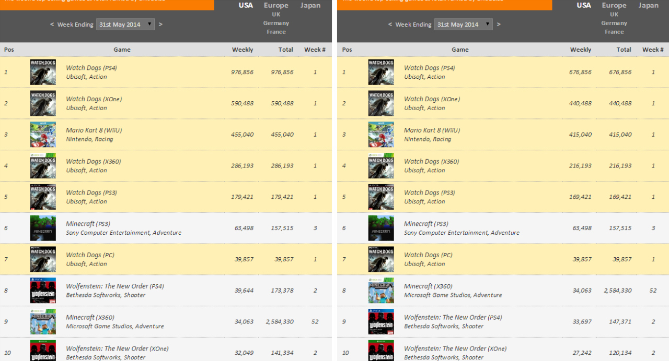Viewport: 669px width, 361px height.
Task: Go to previous week arrow in left chart
Action: tap(52, 25)
